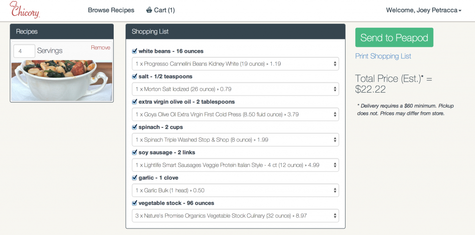Screen dimensions: 475x235
Task: Open the Morton Salt Iodized dropdown
Action: tap(235, 89)
